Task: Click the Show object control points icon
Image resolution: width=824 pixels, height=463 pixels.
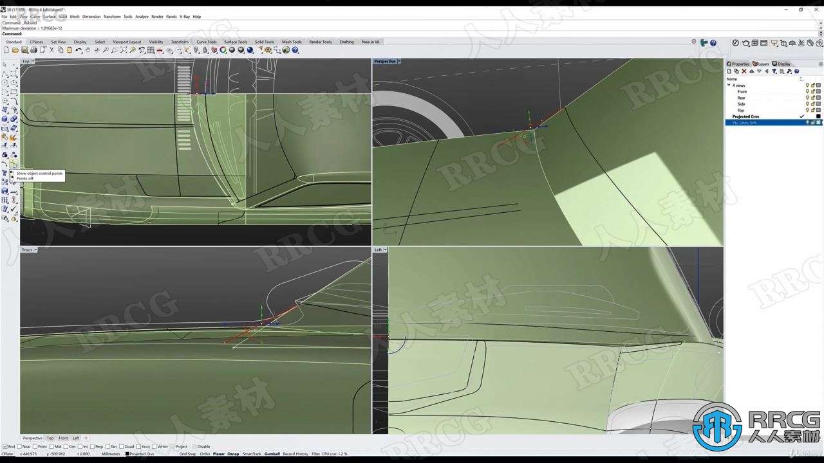Action: pos(14,165)
